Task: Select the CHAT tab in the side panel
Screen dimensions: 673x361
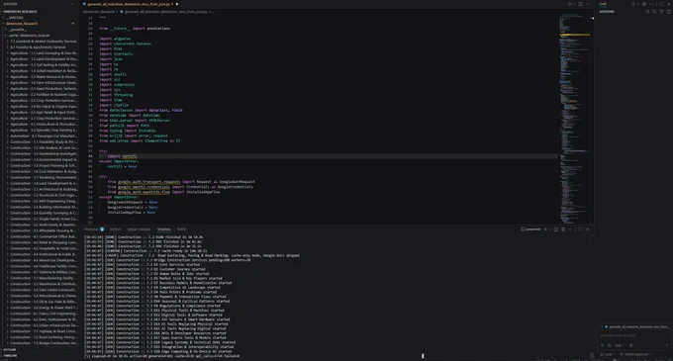Action: coord(603,4)
